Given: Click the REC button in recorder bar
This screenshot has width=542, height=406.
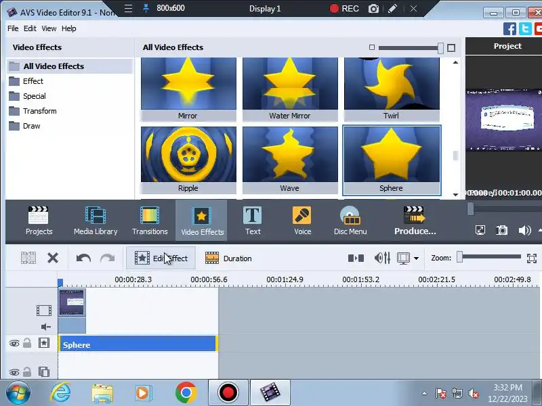Looking at the screenshot, I should (x=344, y=9).
